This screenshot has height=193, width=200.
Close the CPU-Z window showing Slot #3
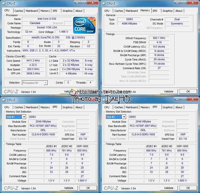[193, 99]
